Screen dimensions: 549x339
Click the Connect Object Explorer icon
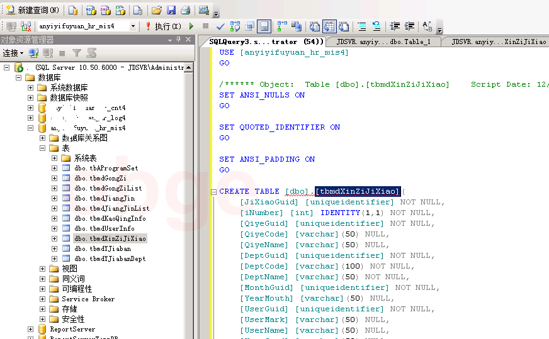tap(33, 53)
